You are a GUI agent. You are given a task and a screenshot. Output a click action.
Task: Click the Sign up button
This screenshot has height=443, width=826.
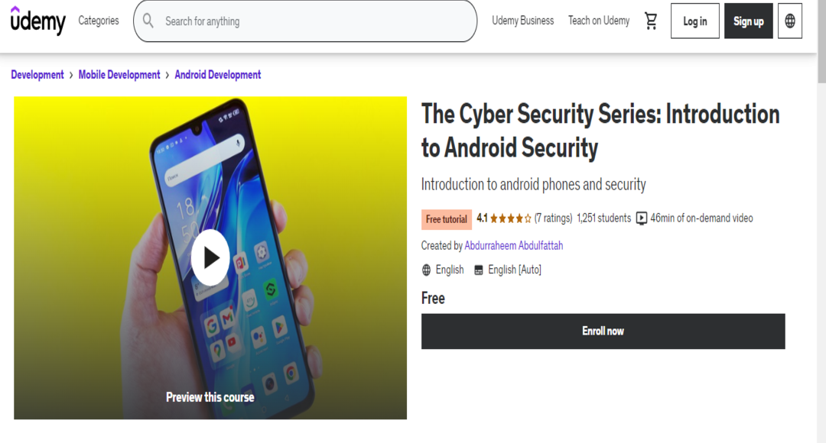click(748, 21)
